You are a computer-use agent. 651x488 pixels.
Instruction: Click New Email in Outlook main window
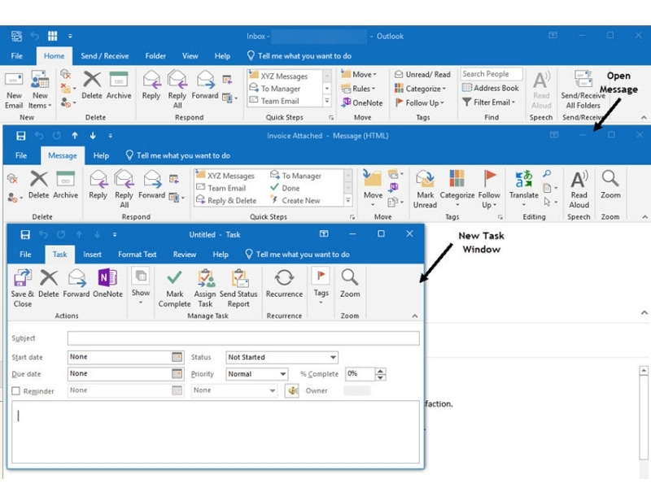point(14,90)
